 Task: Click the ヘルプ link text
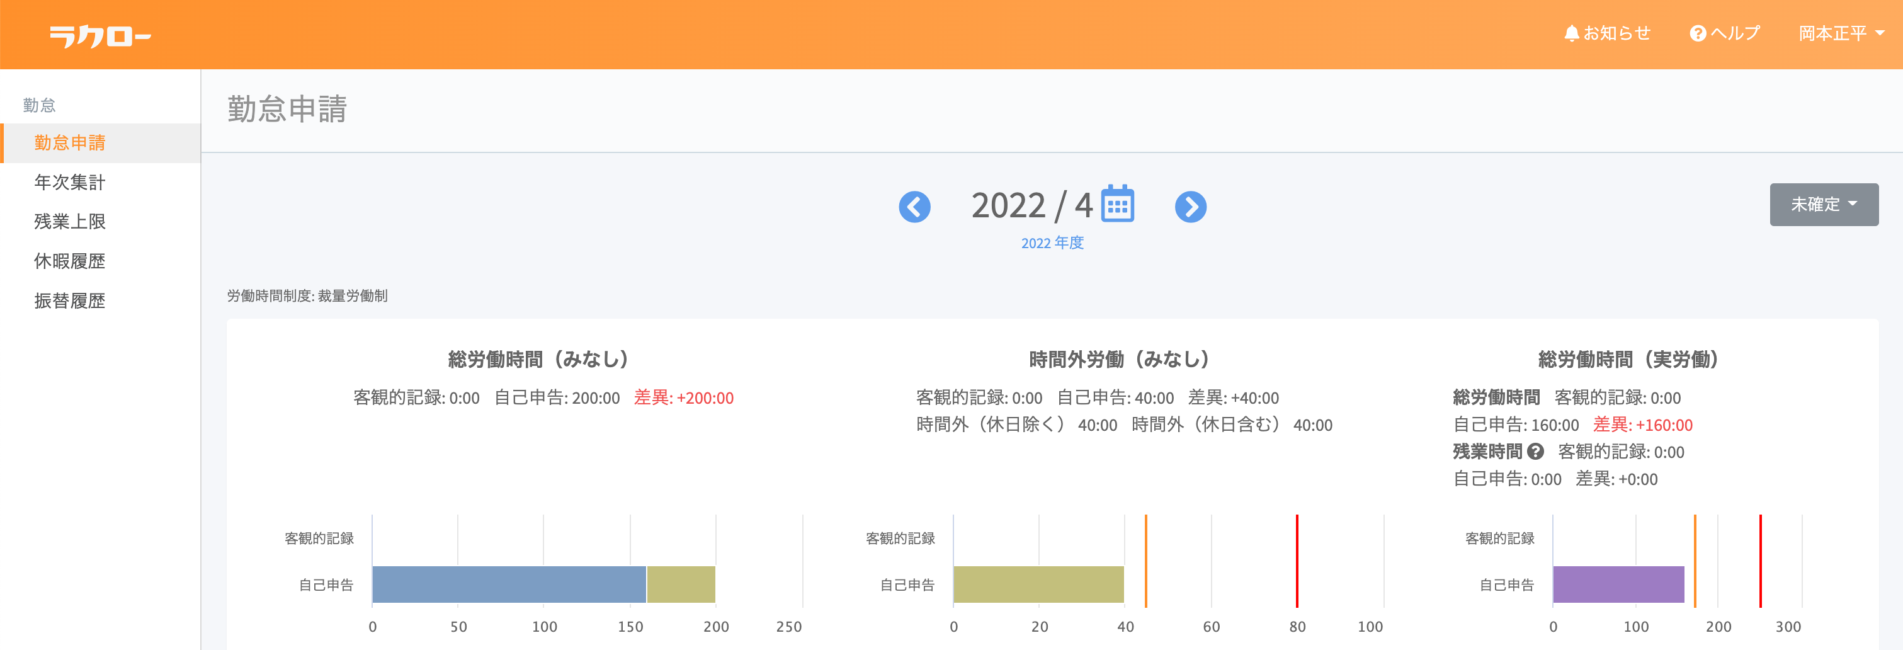pyautogui.click(x=1736, y=34)
